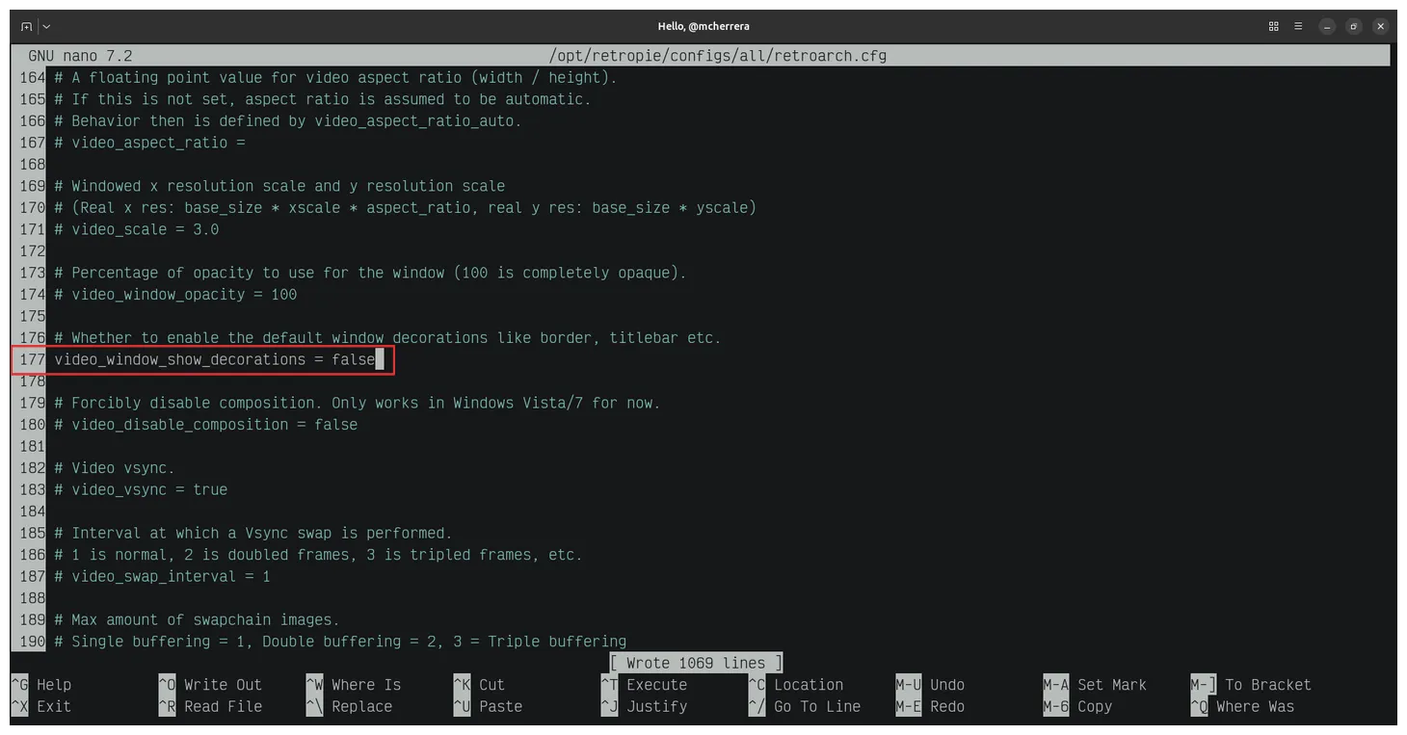Screen dimensions: 1407x735
Task: Click the ^O Write Out shortcut
Action: 210,685
